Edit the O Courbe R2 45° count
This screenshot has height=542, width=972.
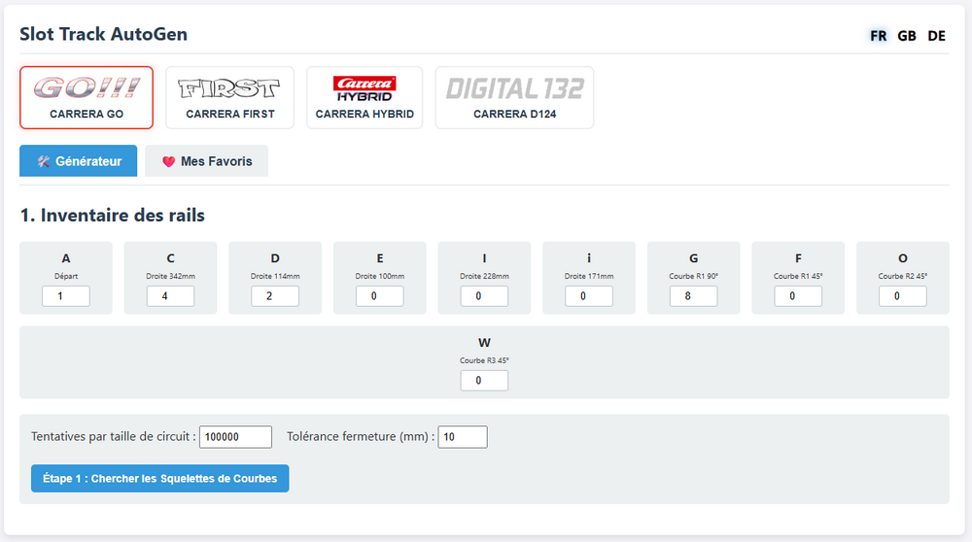click(903, 296)
